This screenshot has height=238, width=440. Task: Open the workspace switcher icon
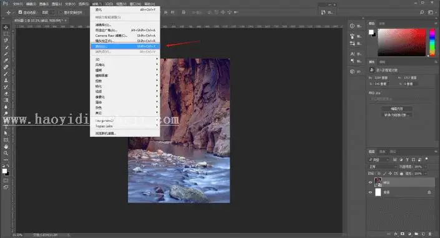431,12
